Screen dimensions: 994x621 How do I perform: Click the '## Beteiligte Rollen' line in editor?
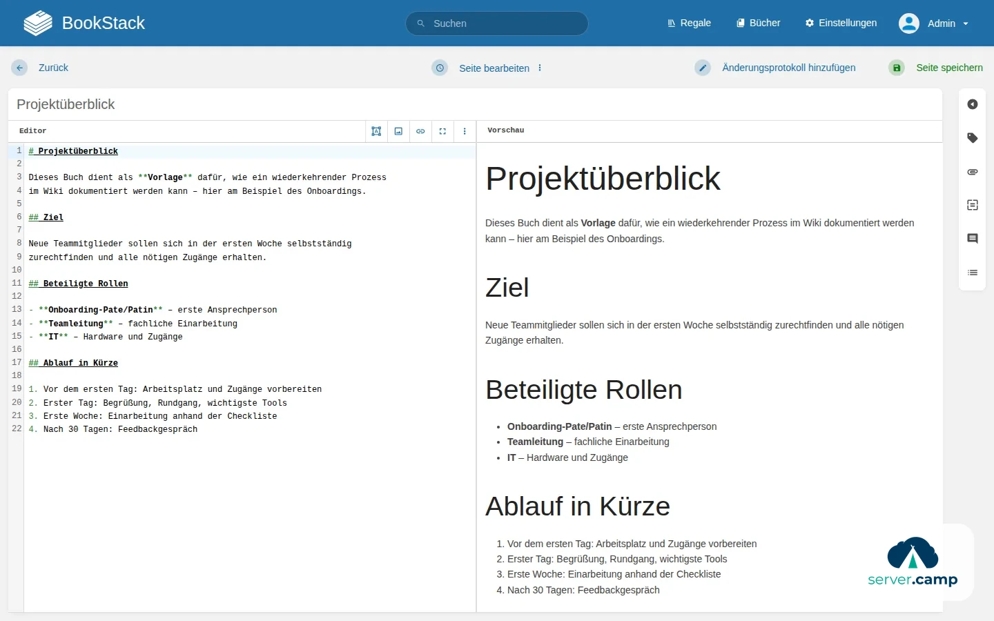click(x=78, y=284)
